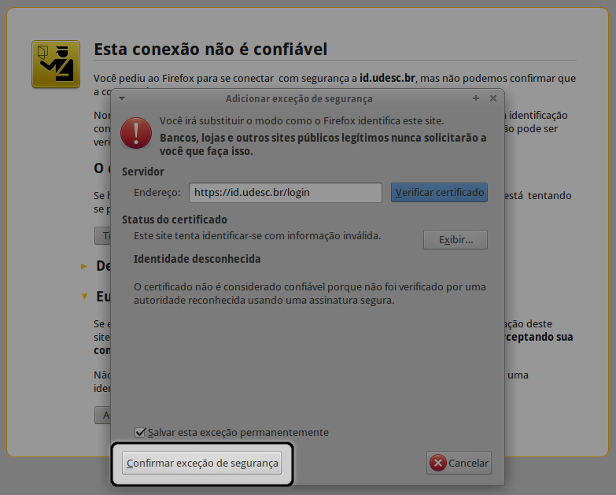
Task: Click the red exclamation warning icon
Action: (136, 132)
